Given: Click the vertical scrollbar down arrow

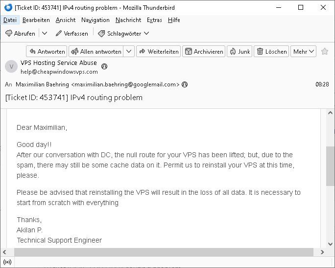Looking at the screenshot, I should pos(330,244).
